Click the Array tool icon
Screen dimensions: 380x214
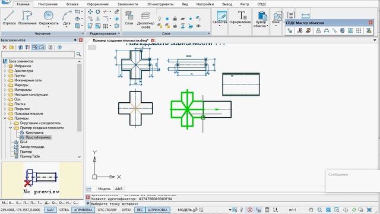point(106,26)
